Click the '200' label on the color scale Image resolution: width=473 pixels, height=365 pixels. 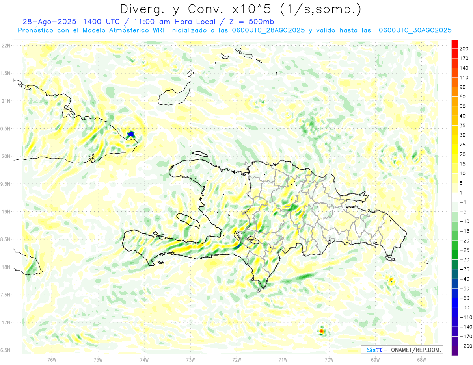click(x=464, y=49)
